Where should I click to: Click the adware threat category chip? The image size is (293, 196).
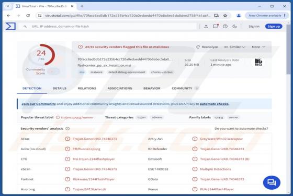pos(156,117)
